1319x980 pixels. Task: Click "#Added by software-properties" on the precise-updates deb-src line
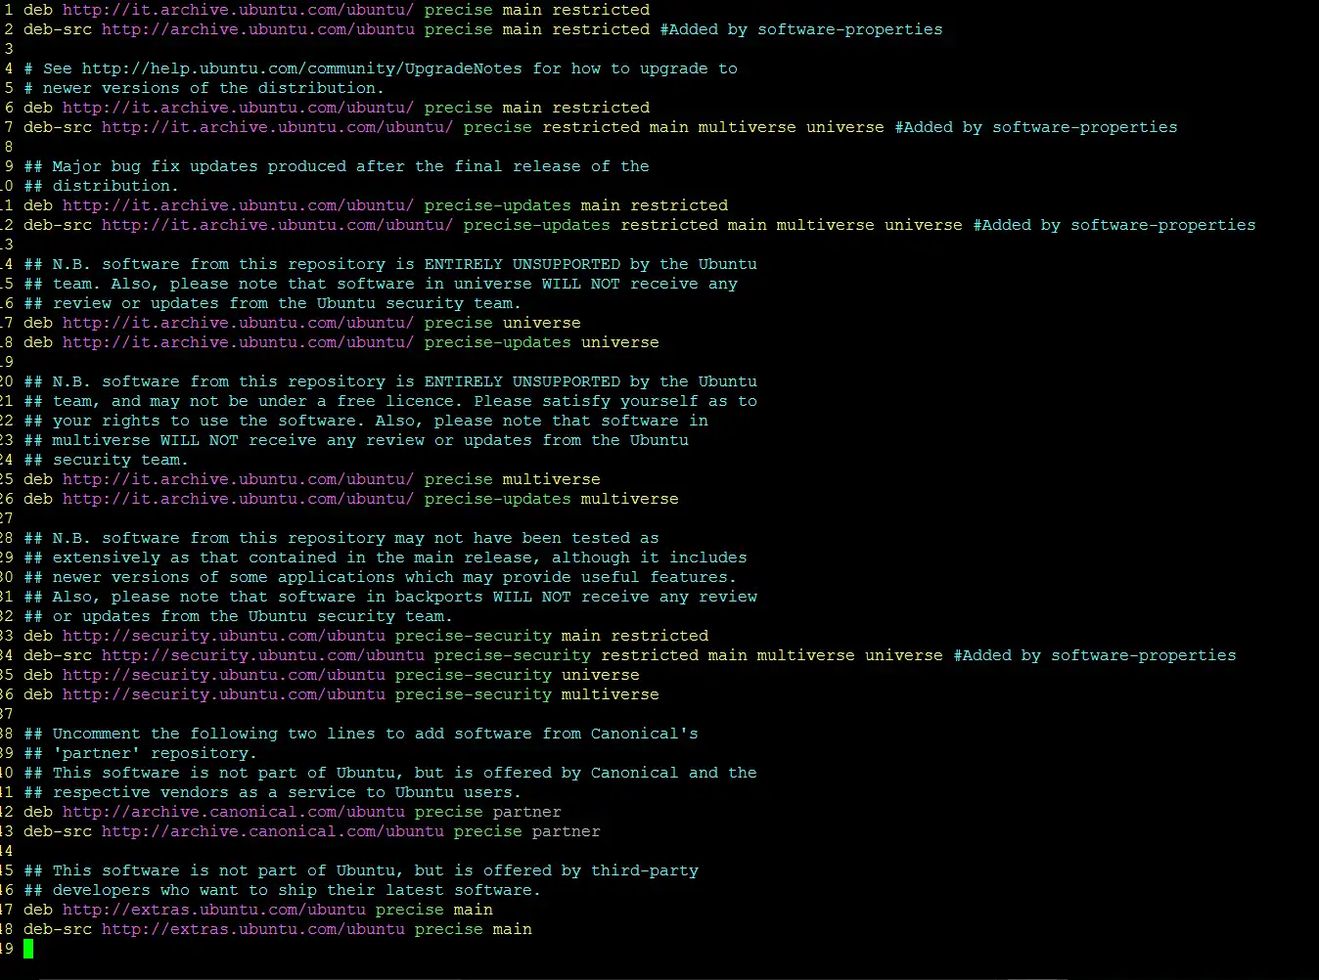pyautogui.click(x=1114, y=225)
